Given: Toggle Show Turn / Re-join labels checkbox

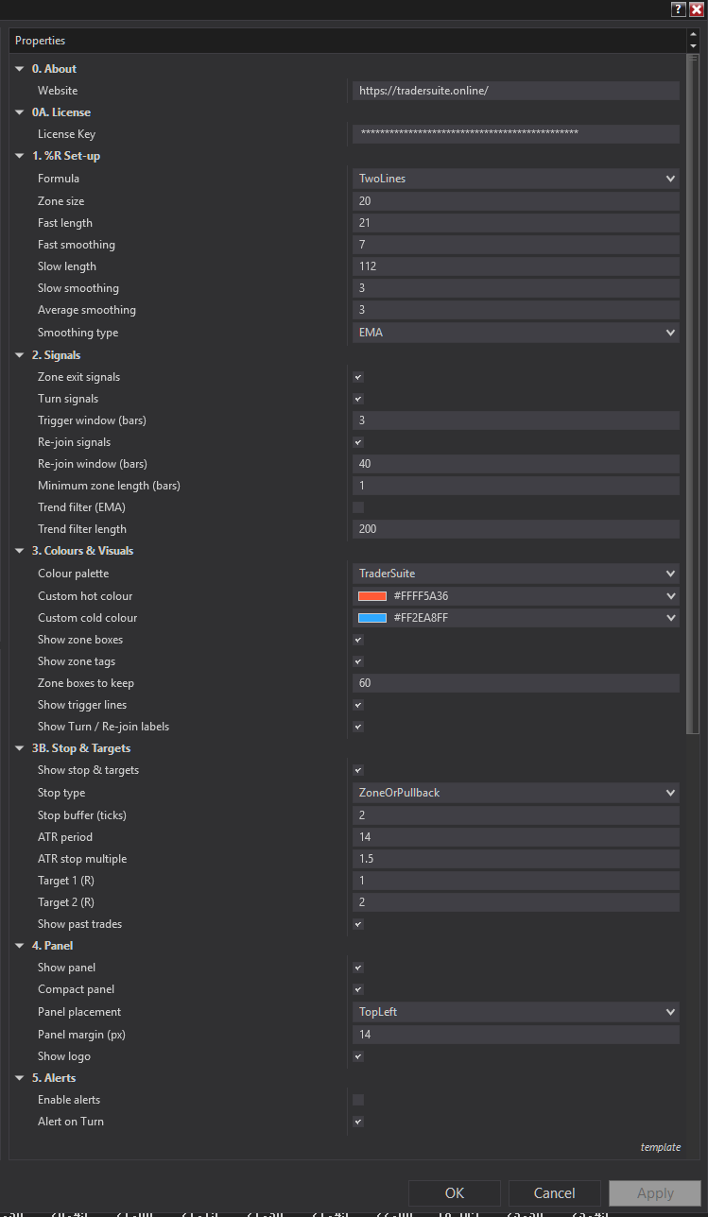Looking at the screenshot, I should tap(358, 727).
